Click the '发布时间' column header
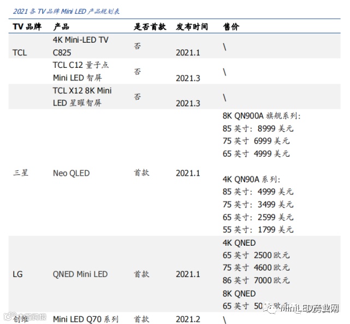 (x=192, y=27)
